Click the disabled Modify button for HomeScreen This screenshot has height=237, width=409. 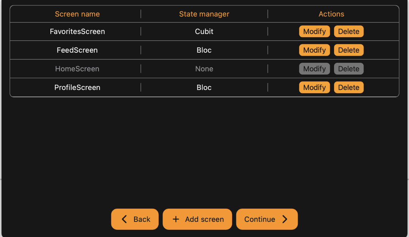pyautogui.click(x=314, y=69)
